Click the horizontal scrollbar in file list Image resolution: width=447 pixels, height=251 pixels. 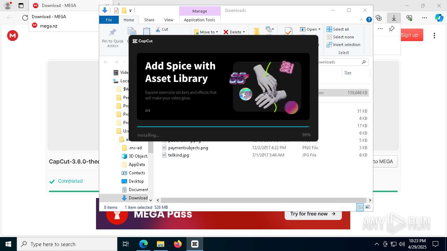[x=264, y=200]
